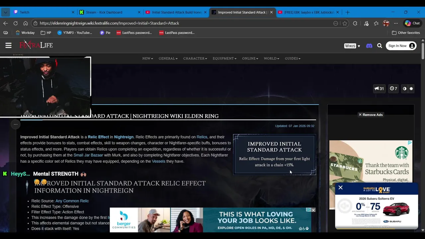
Task: Expand the WIKIS dropdown
Action: [352, 46]
